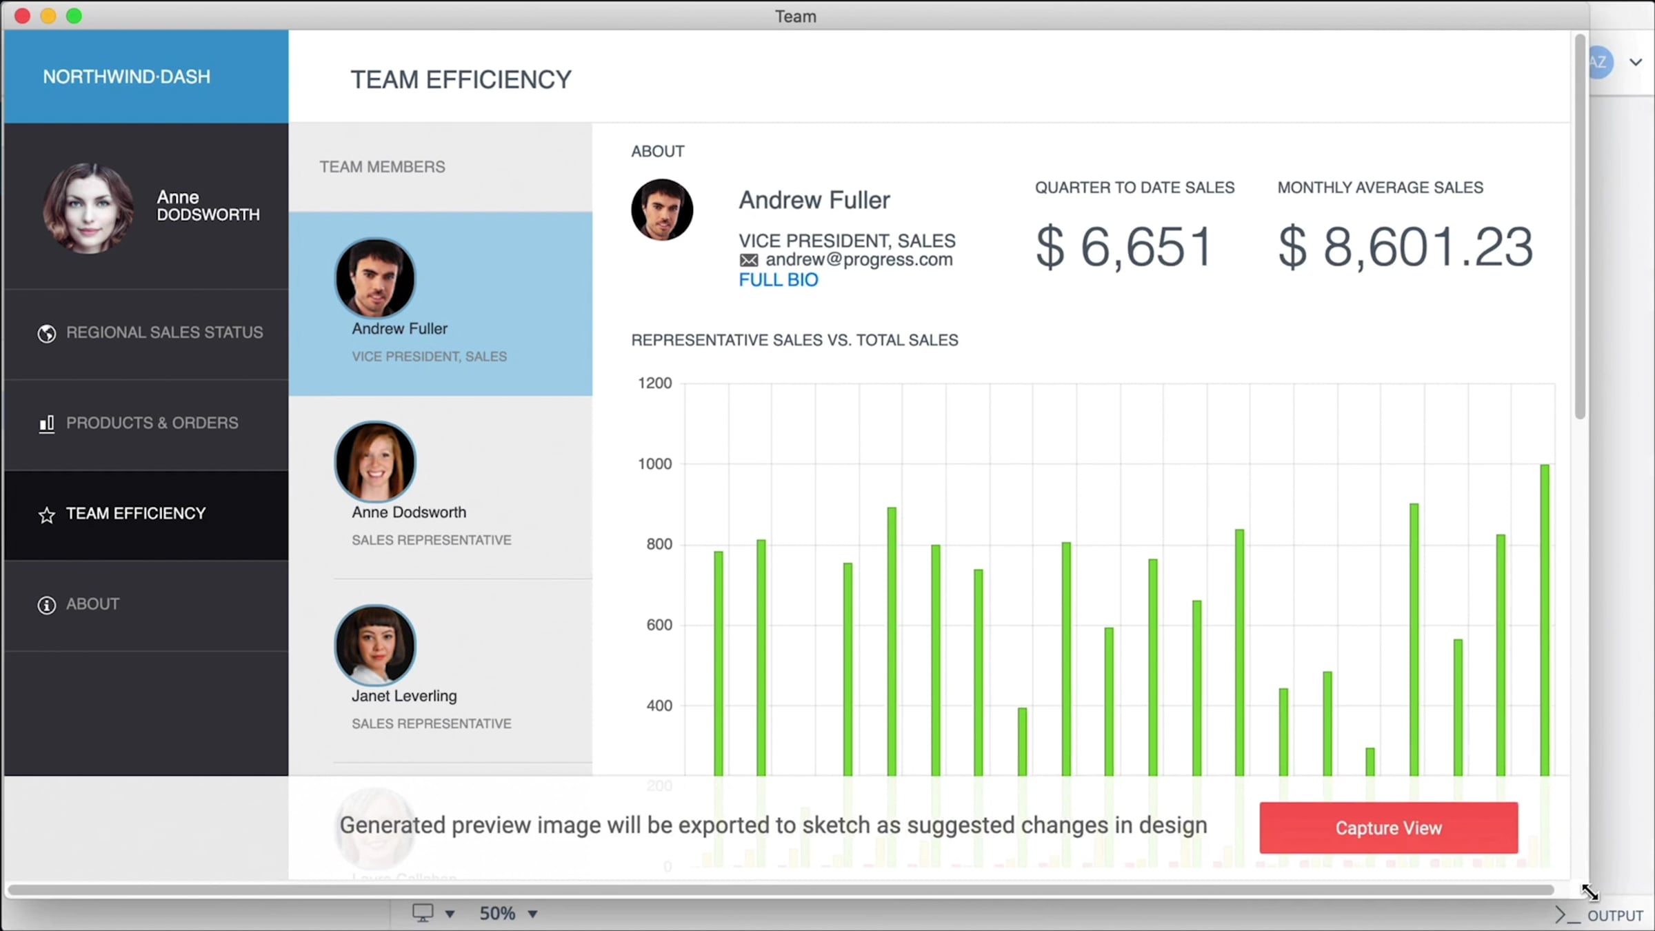The height and width of the screenshot is (931, 1655).
Task: Go to the Products & Orders section
Action: point(152,423)
